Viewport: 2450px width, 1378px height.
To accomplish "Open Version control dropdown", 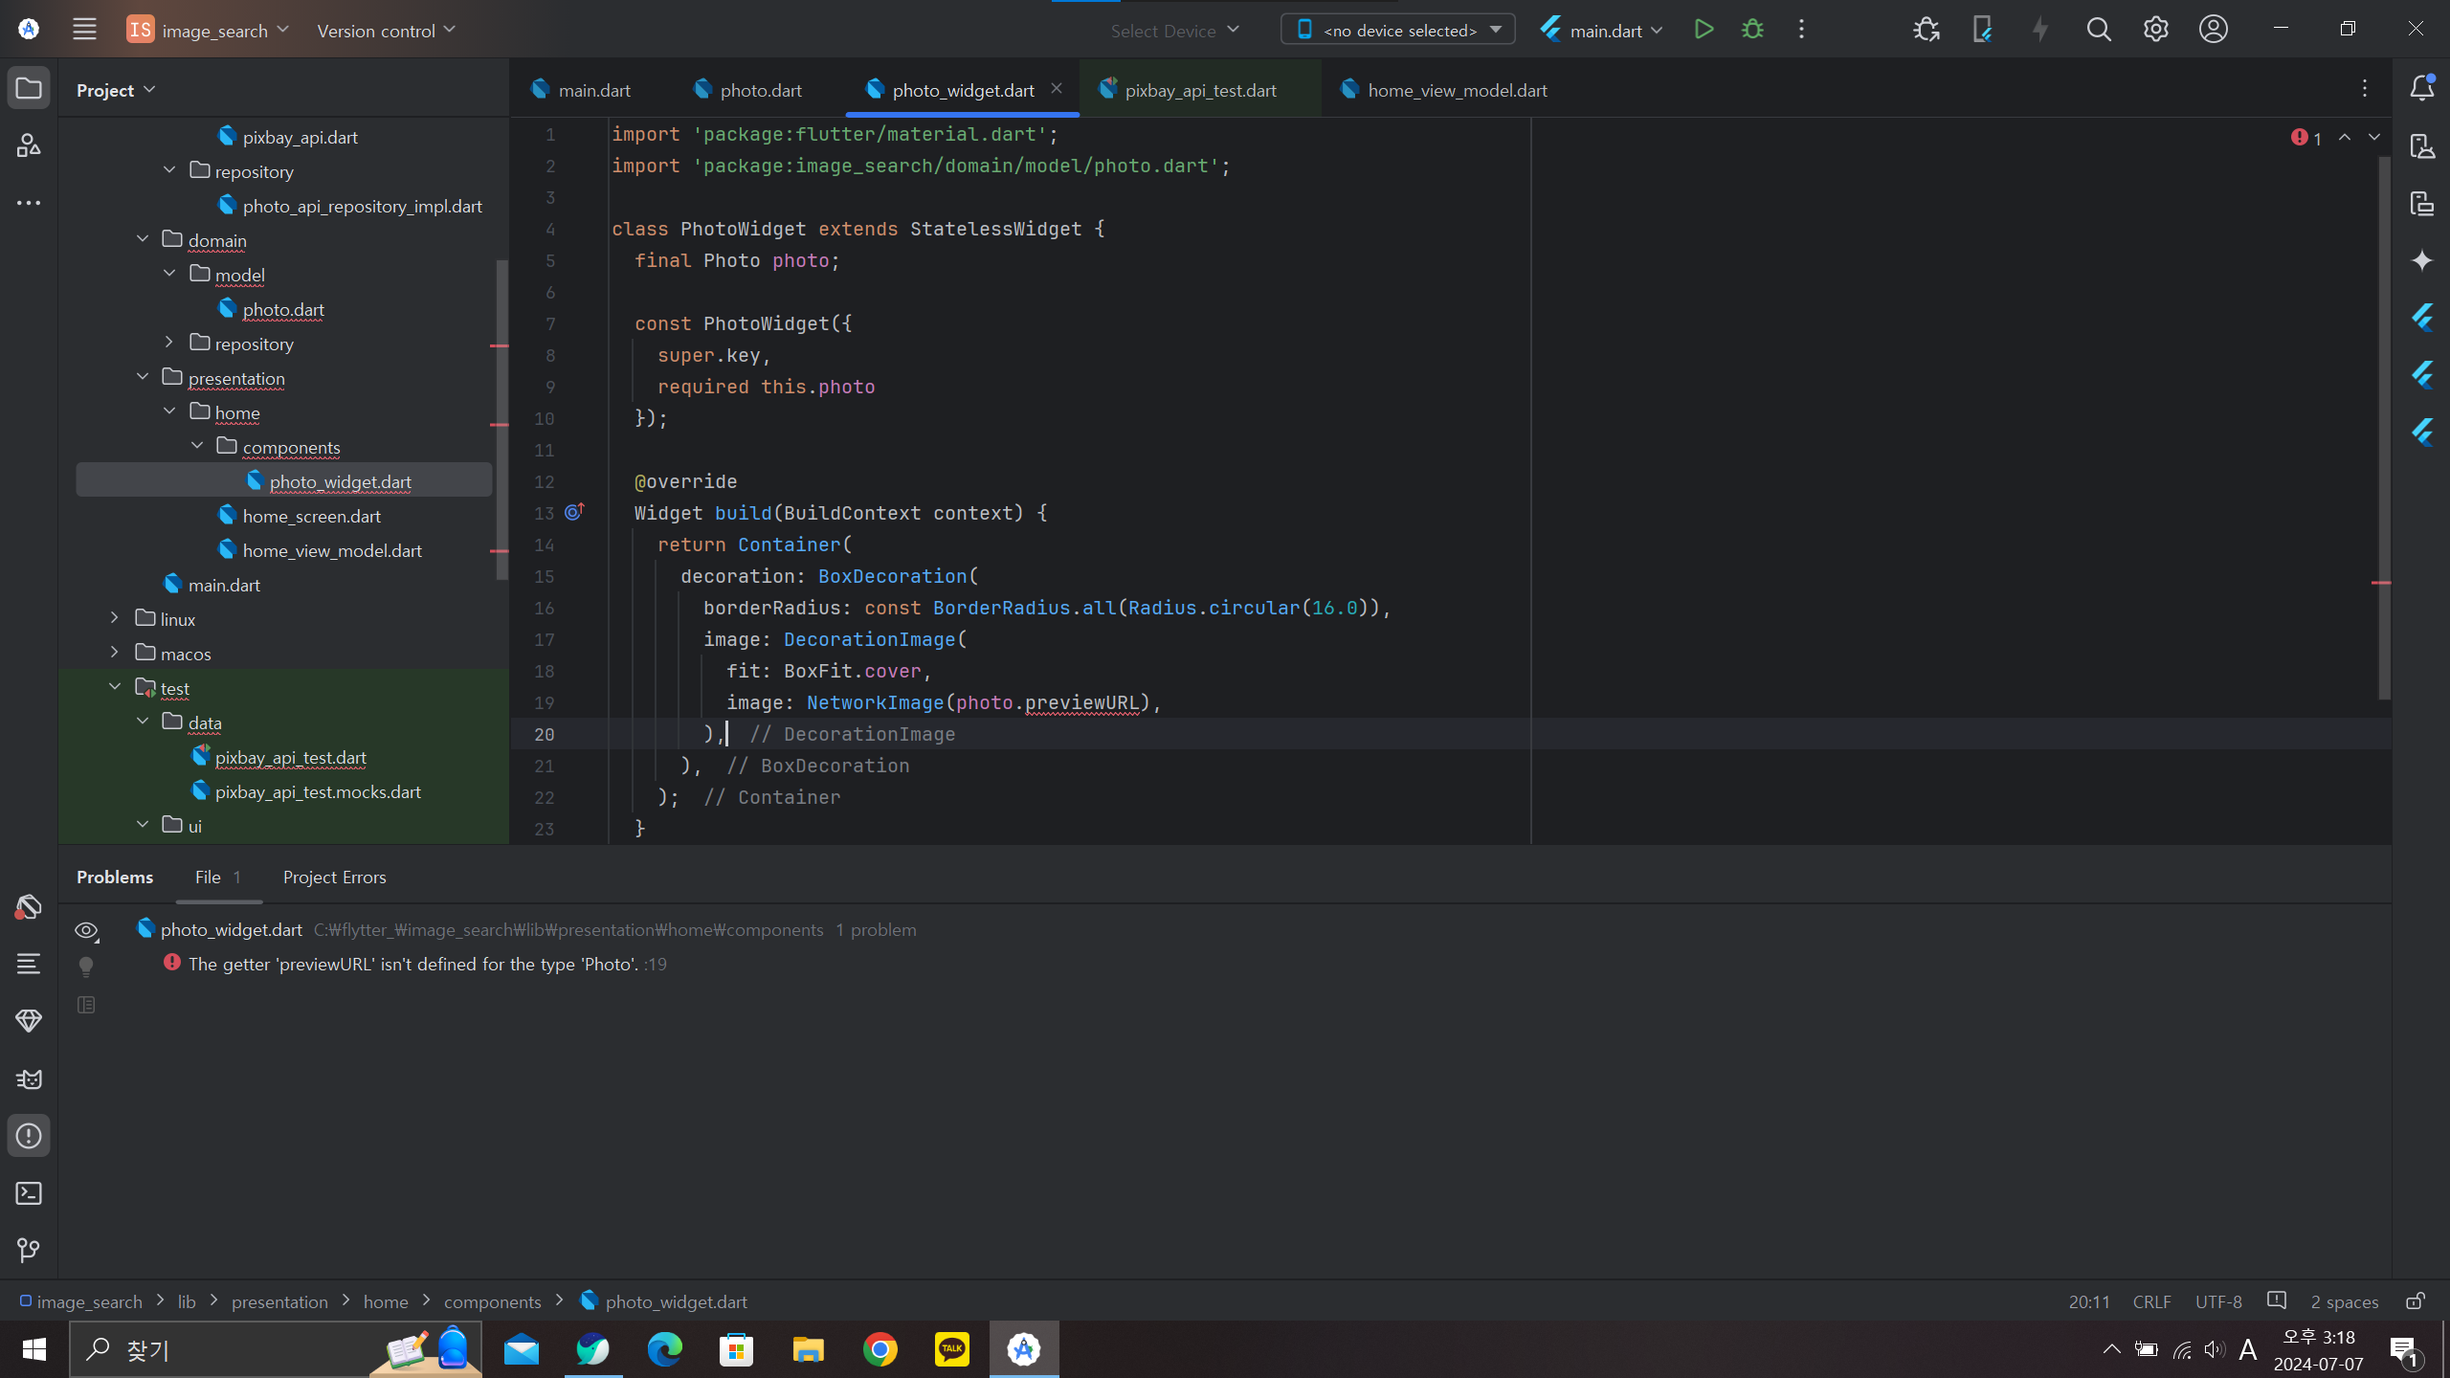I will pos(386,30).
